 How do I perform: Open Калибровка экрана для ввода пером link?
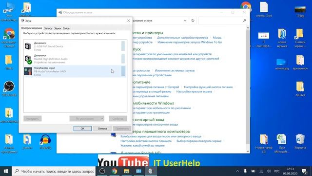tap(161, 136)
